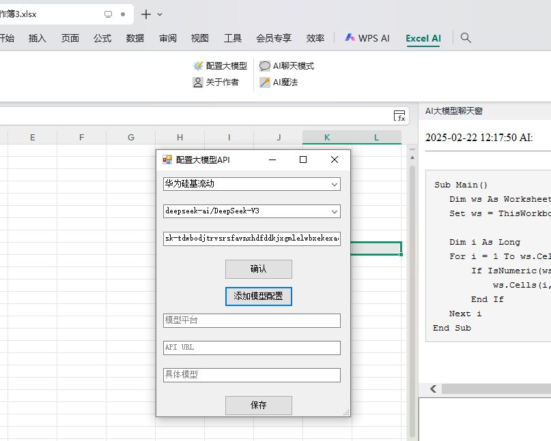Click the spreadsheet vertical scrollbar thumb

pyautogui.click(x=412, y=302)
